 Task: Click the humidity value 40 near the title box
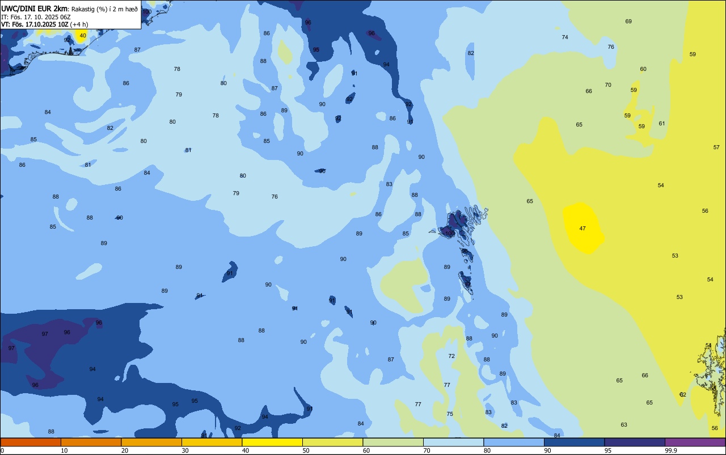83,36
